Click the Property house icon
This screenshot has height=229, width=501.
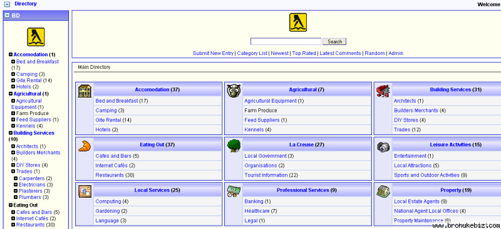(383, 191)
